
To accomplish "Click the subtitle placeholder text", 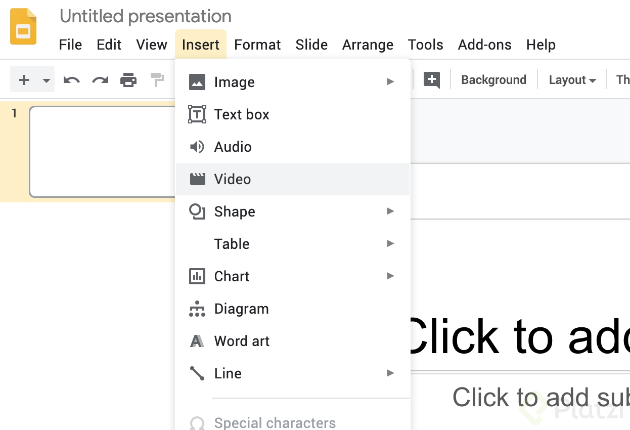I will click(541, 398).
